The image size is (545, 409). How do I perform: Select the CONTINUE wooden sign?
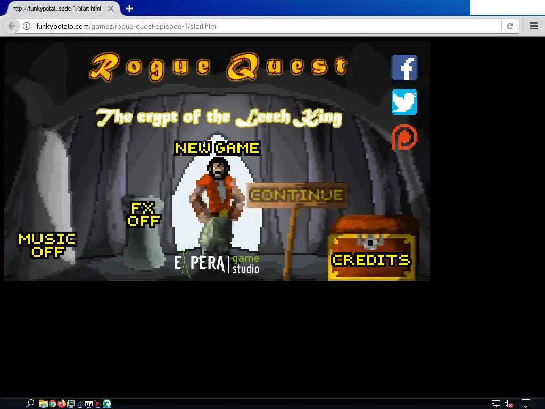coord(296,195)
